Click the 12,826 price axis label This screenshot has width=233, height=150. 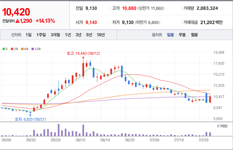click(x=219, y=85)
